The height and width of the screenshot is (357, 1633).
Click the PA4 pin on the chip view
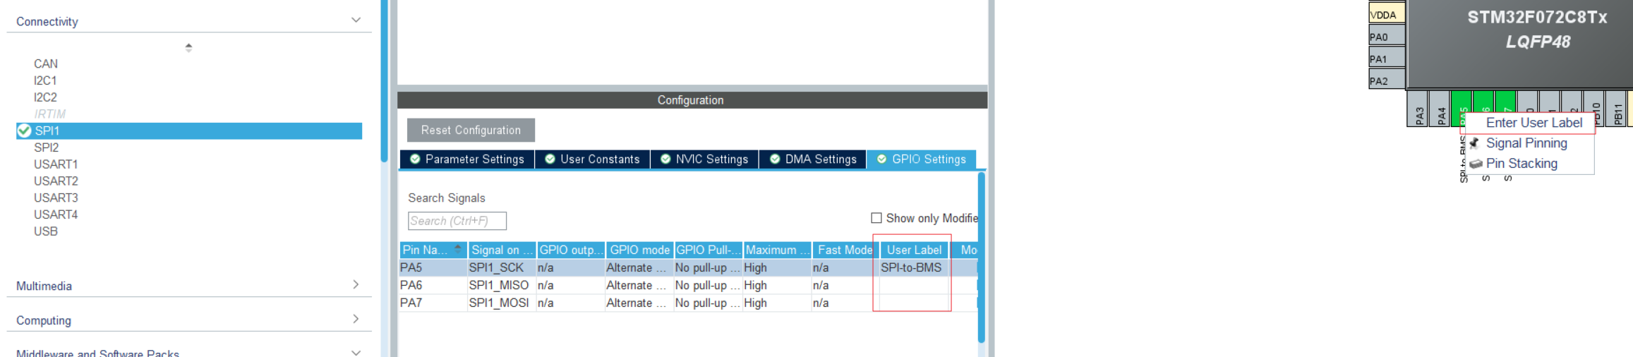click(x=1440, y=109)
